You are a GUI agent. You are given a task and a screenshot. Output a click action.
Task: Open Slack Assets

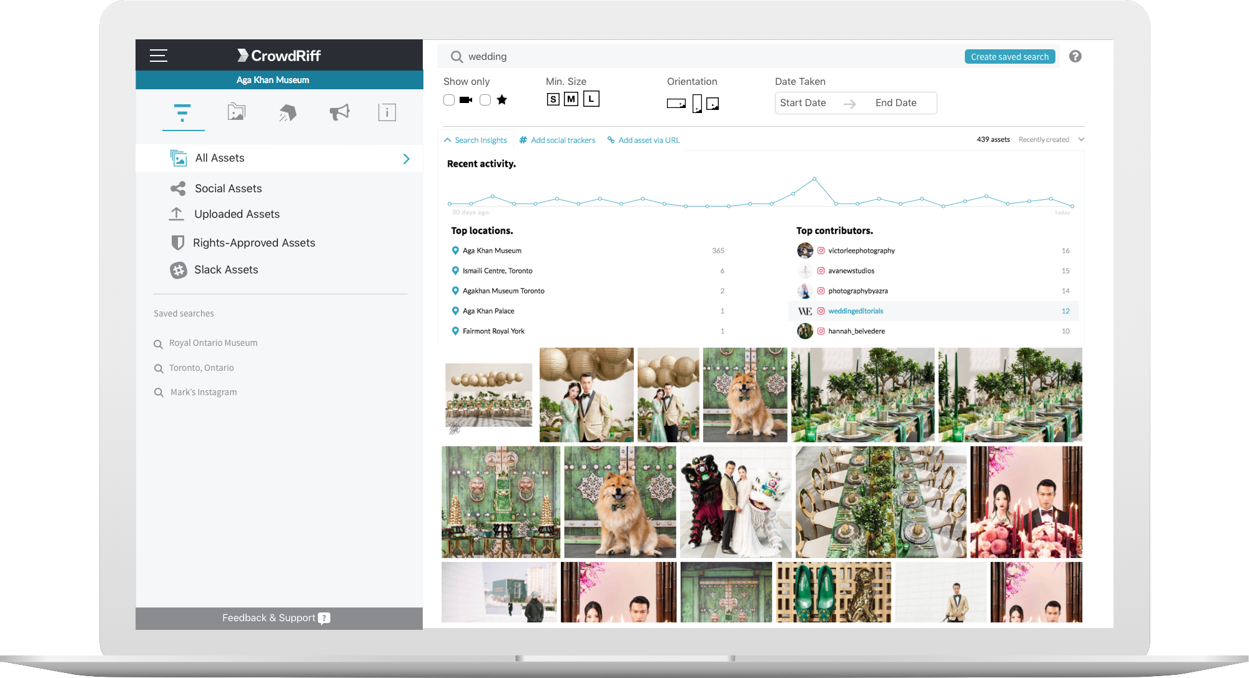click(x=226, y=270)
